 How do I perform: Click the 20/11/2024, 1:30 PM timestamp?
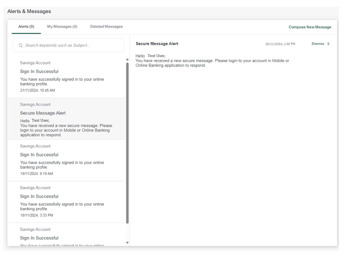click(280, 44)
